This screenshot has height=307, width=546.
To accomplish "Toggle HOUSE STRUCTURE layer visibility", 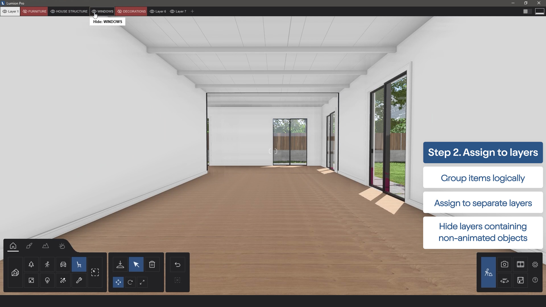I will pos(53,11).
